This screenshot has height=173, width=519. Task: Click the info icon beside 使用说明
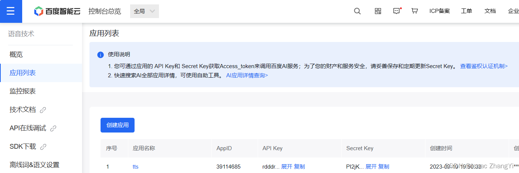coord(100,55)
